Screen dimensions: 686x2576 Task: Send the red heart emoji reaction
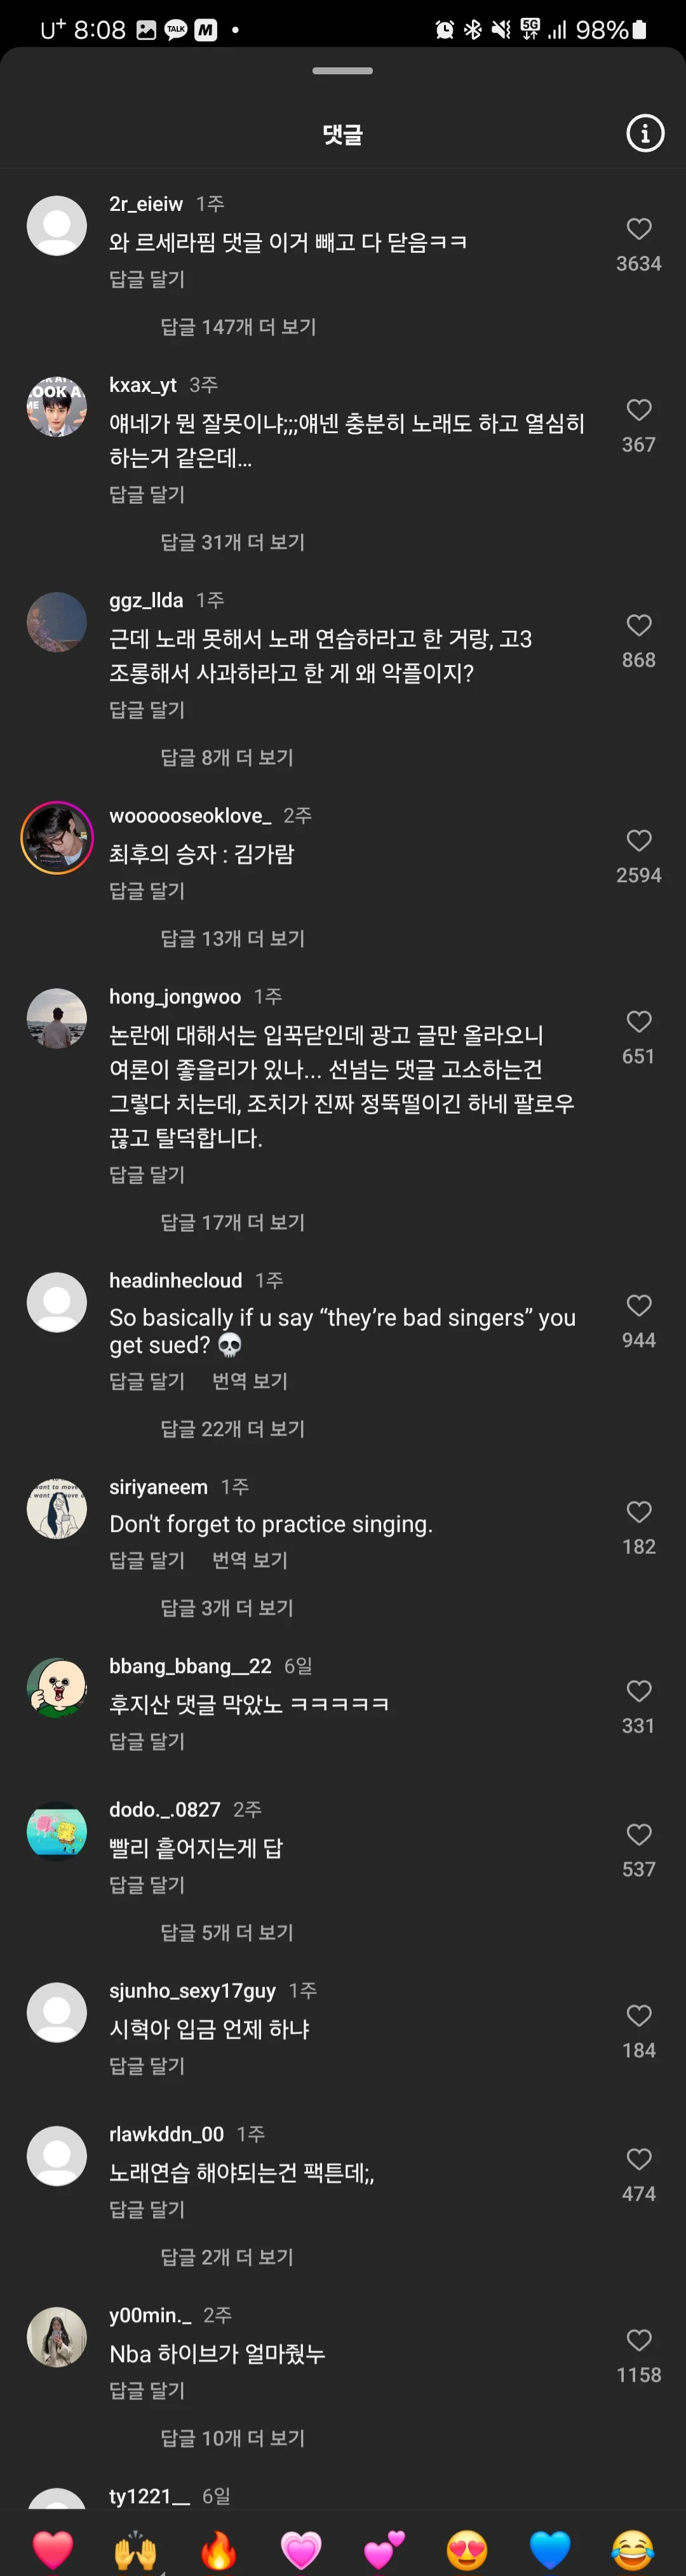coord(53,2549)
